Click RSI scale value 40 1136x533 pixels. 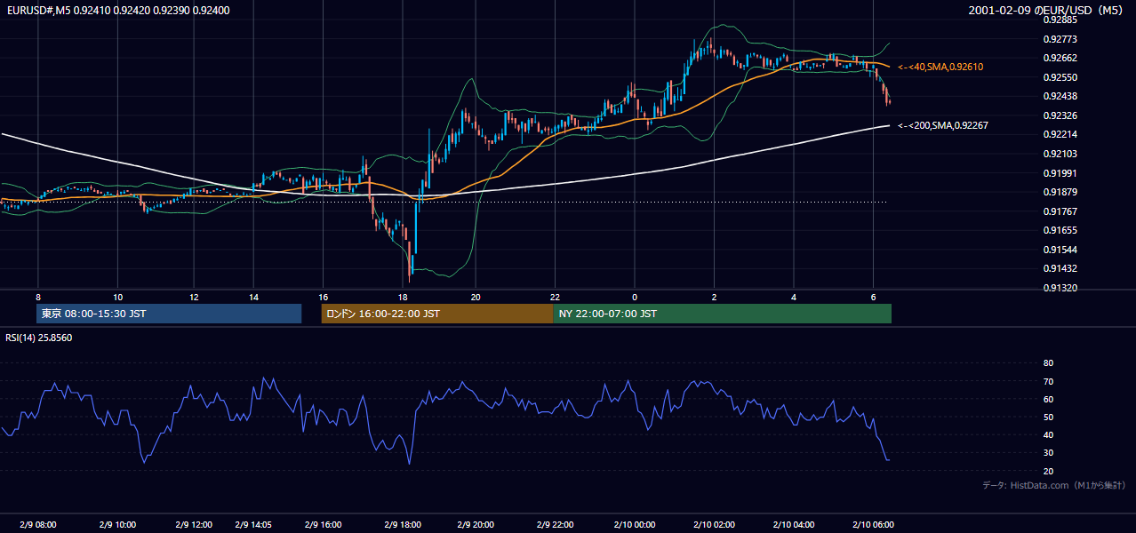[x=1048, y=434]
